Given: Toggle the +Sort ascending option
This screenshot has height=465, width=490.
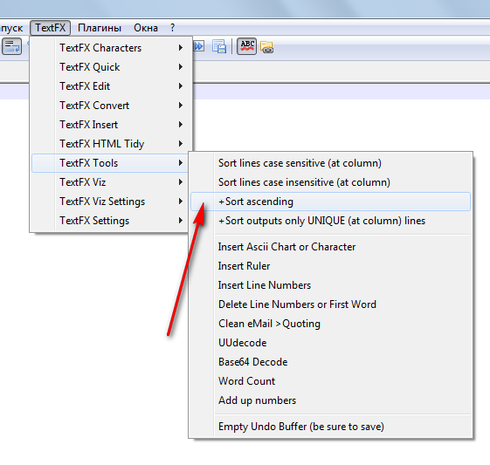Looking at the screenshot, I should tap(330, 202).
